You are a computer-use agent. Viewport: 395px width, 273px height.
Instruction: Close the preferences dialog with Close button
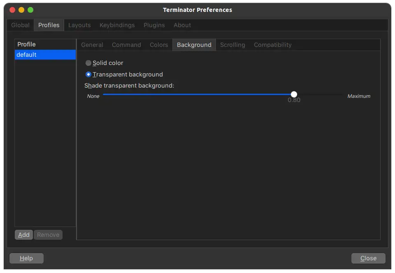point(368,258)
